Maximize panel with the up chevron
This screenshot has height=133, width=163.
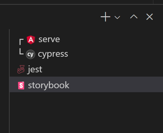(x=134, y=17)
